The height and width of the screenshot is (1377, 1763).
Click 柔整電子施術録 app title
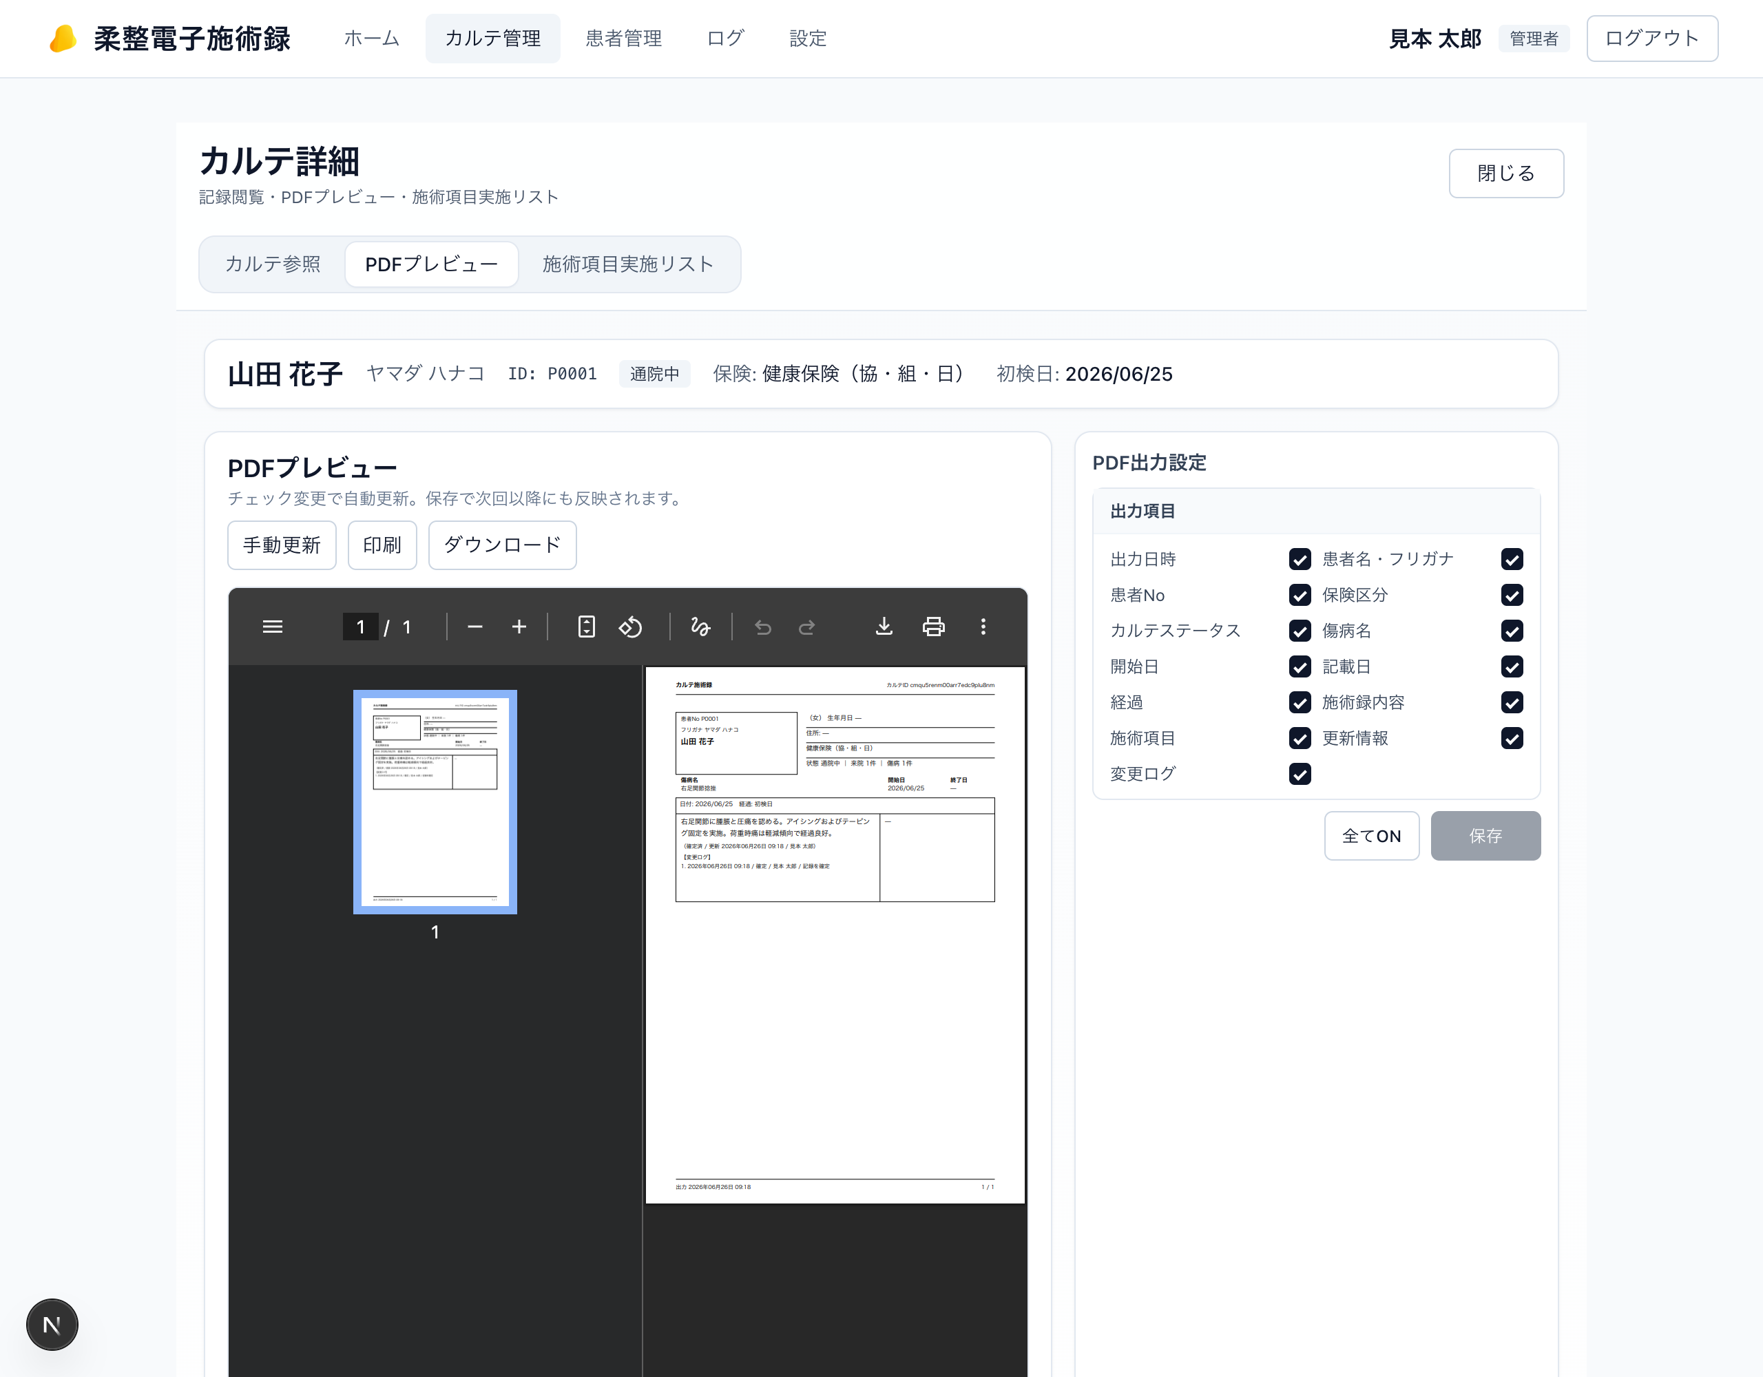tap(191, 39)
